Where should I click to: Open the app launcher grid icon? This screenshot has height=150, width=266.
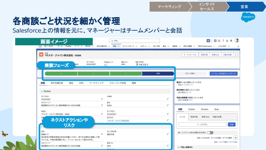click(40, 46)
